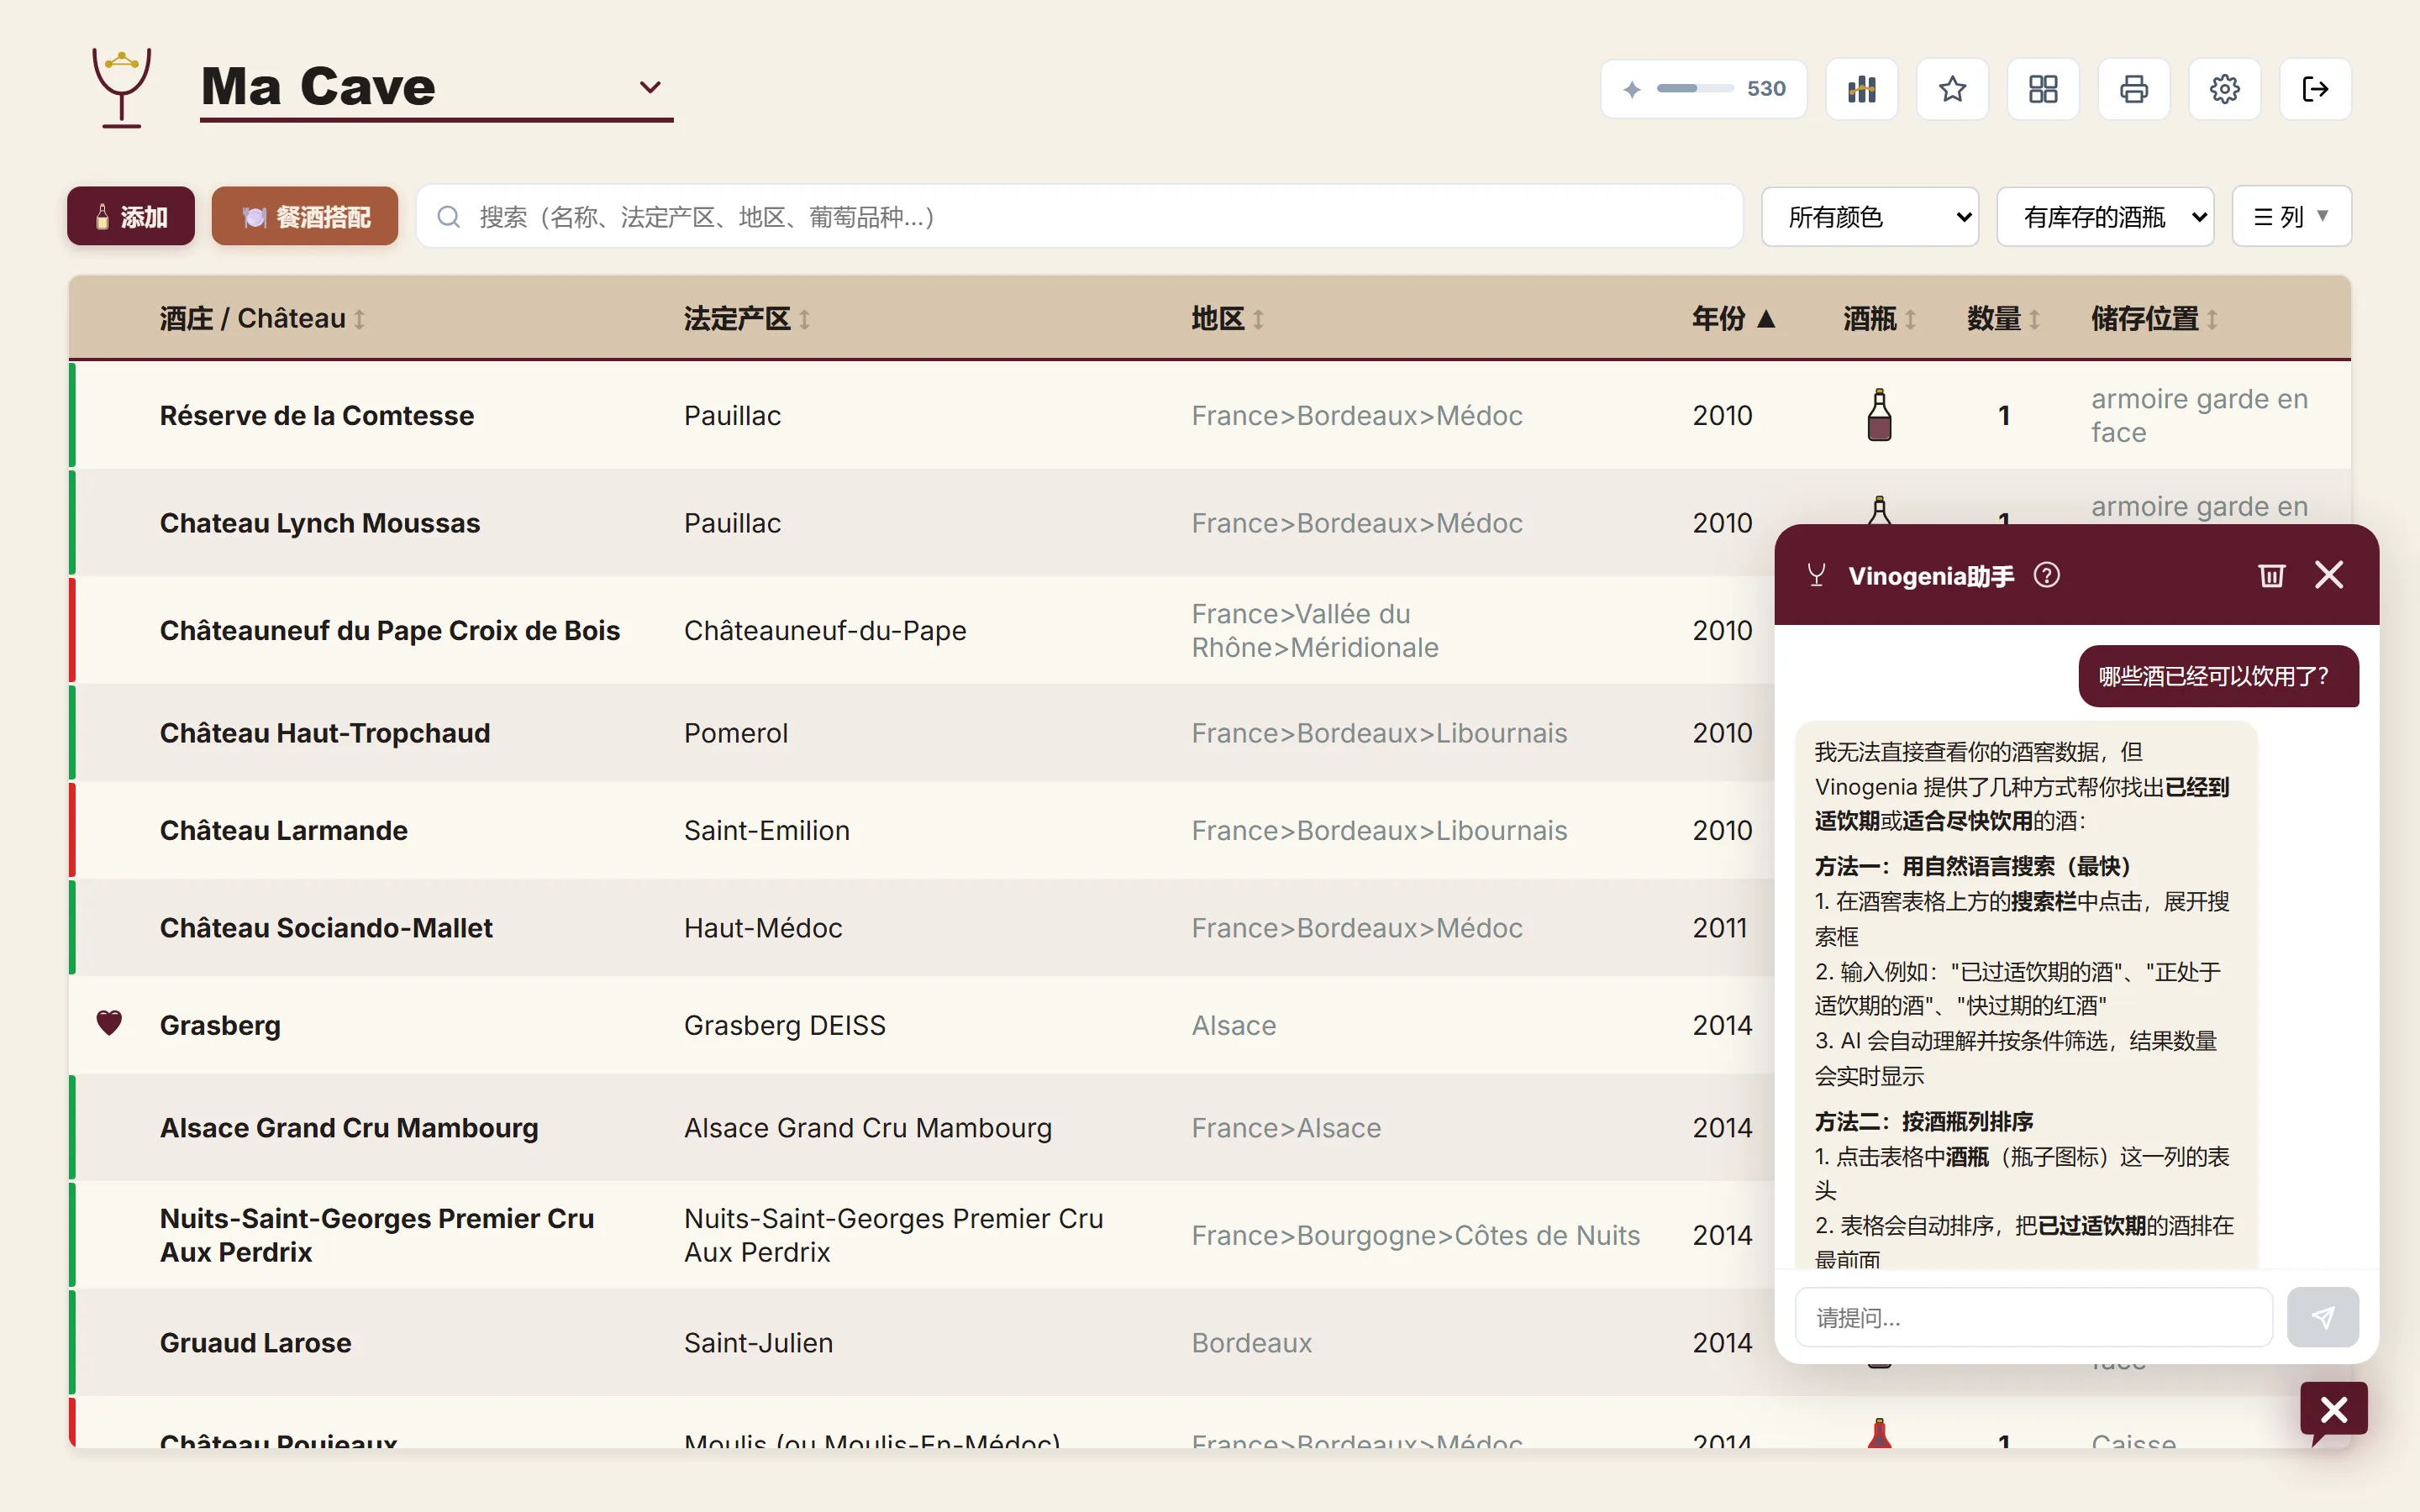Collapse the floating chat bubble button
This screenshot has width=2420, height=1512.
point(2333,1410)
